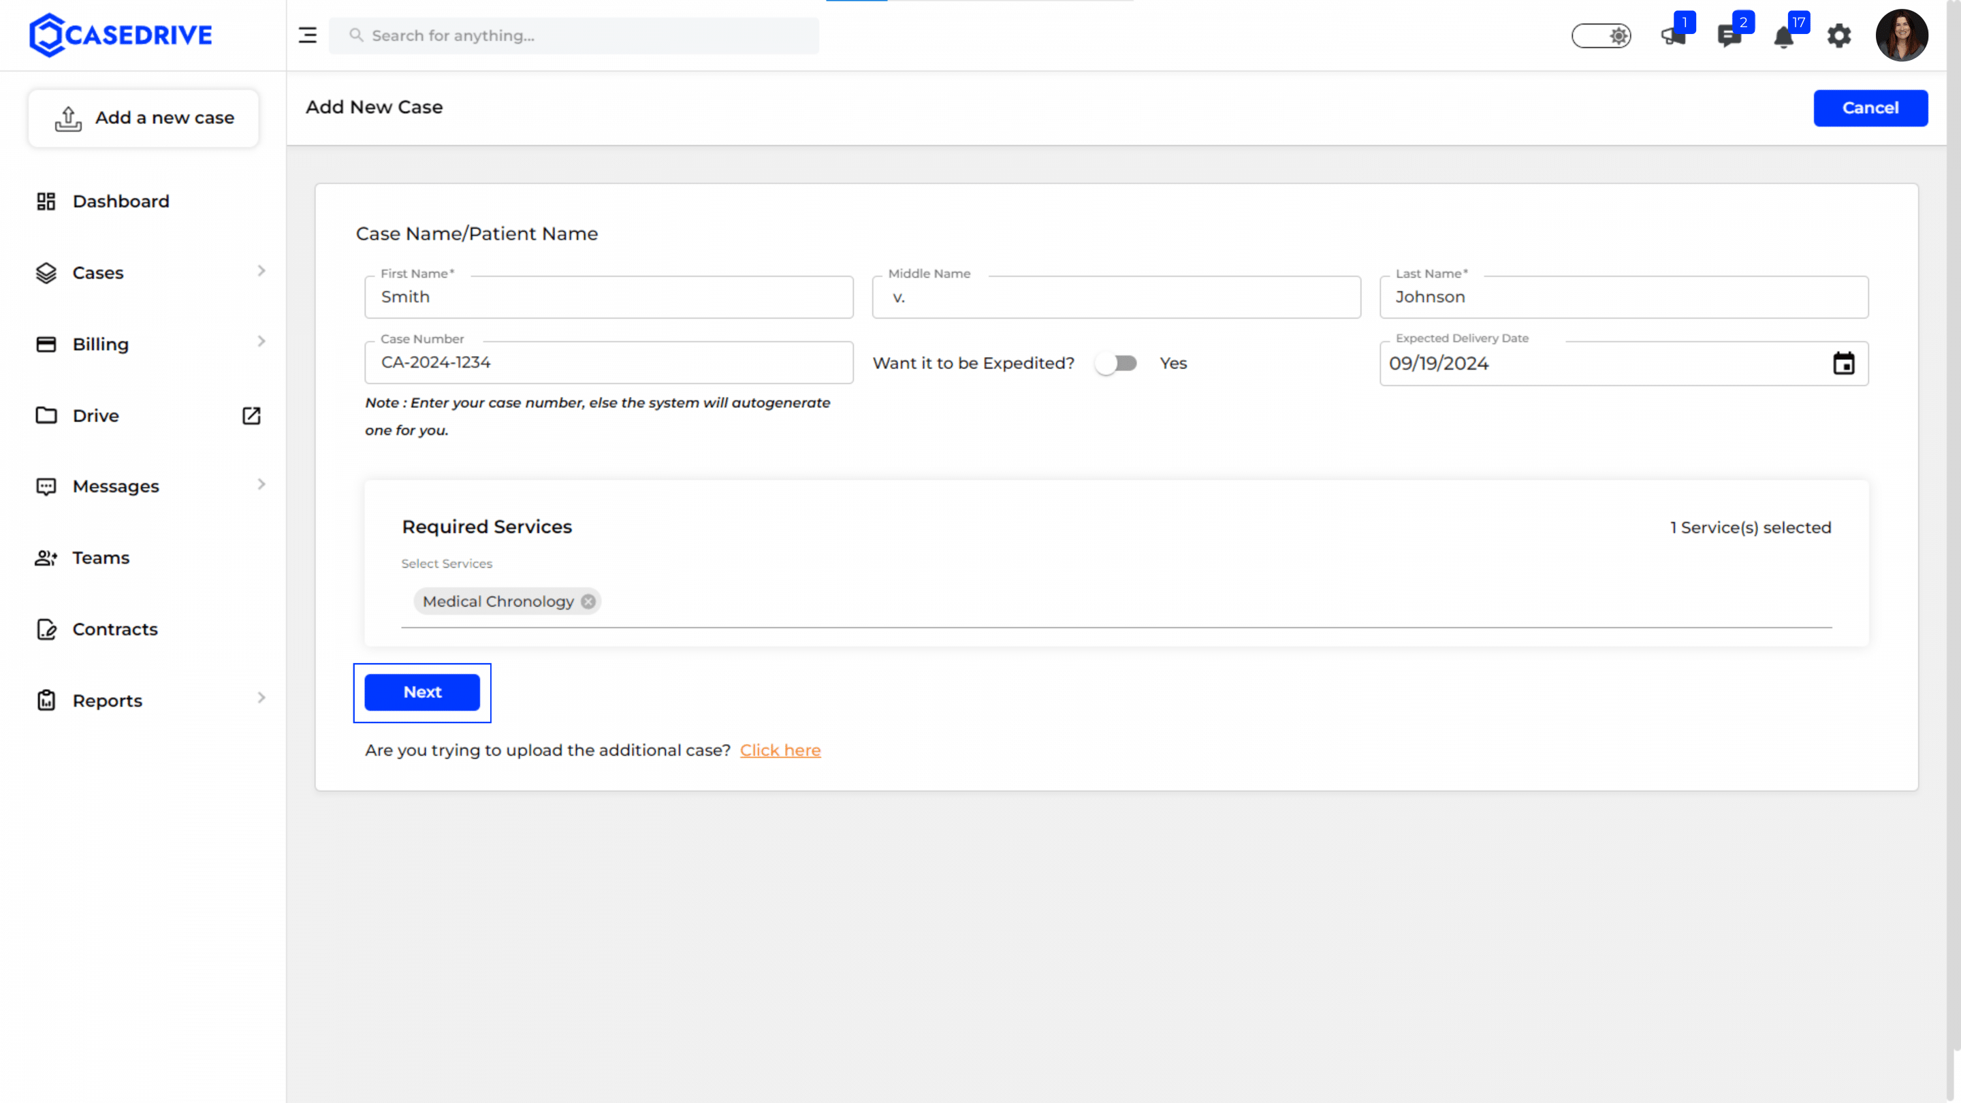Click the Expected Delivery Date field
Image resolution: width=1961 pixels, height=1103 pixels.
1624,363
